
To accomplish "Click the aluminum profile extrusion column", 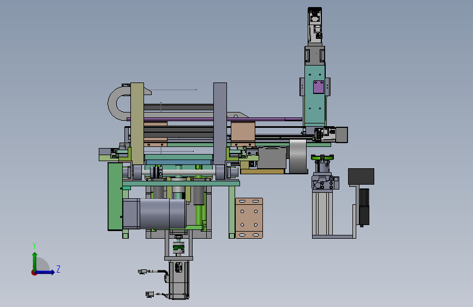I will (x=322, y=213).
